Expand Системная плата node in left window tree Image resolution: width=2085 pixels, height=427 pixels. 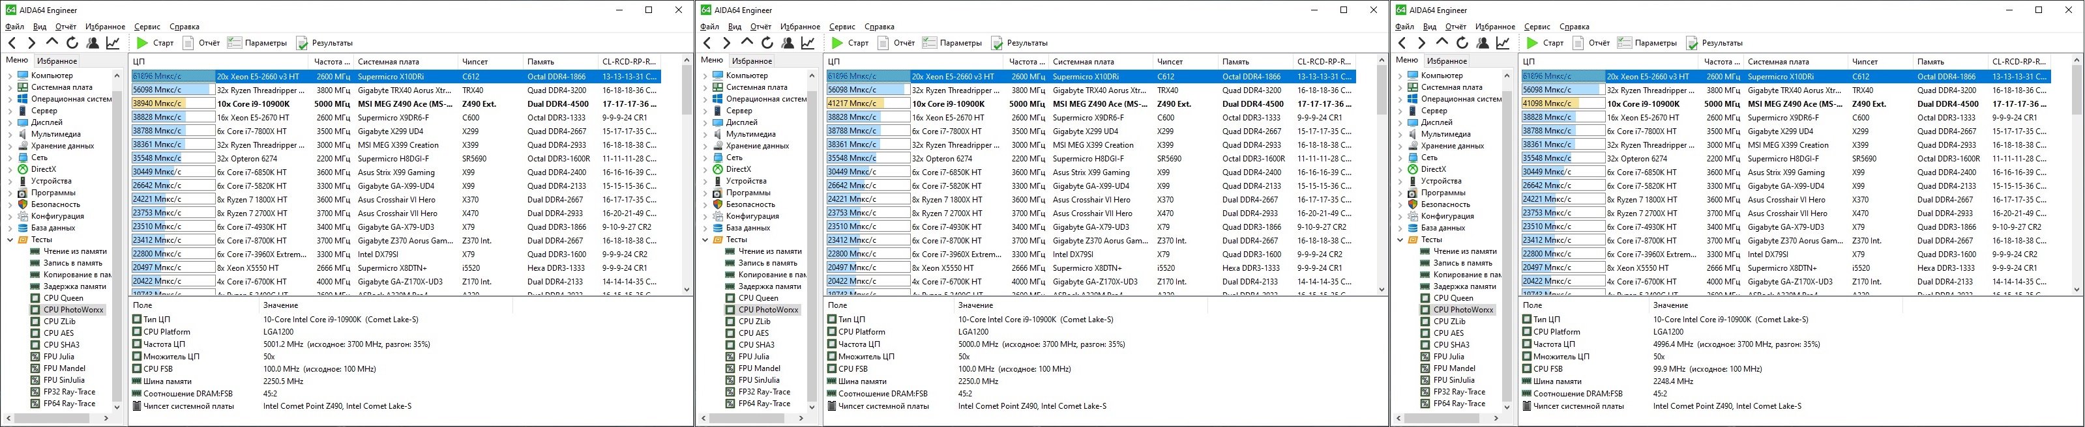(x=10, y=87)
